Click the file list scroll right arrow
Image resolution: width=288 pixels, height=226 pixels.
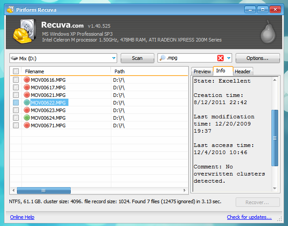click(x=185, y=190)
